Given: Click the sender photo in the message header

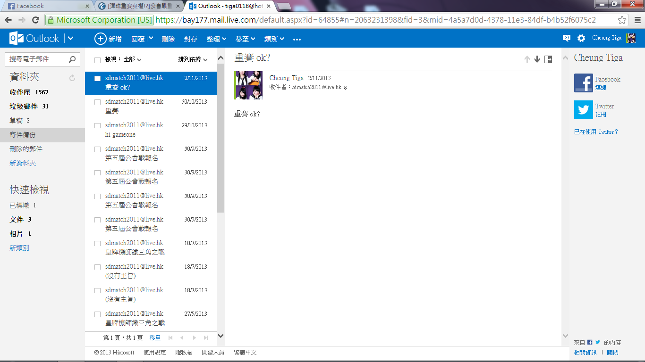Looking at the screenshot, I should click(x=248, y=85).
